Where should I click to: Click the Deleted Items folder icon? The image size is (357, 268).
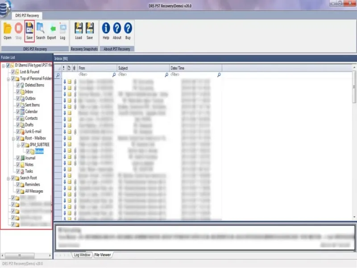pos(22,85)
